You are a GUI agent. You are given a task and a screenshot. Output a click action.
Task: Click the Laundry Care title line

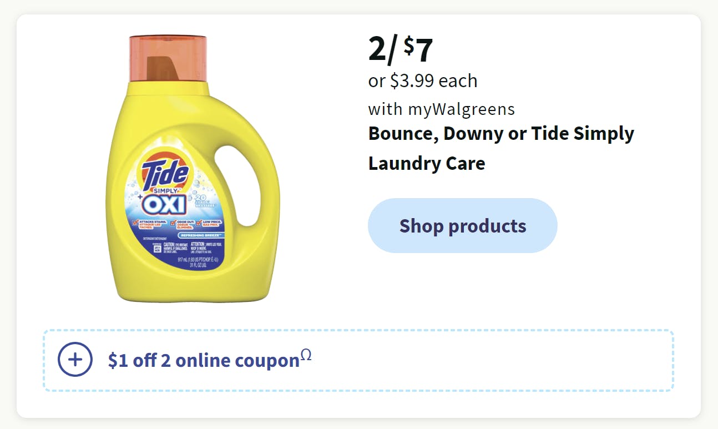coord(427,163)
